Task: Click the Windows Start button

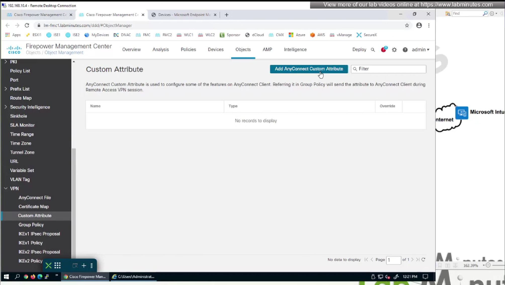Action: coord(6,276)
